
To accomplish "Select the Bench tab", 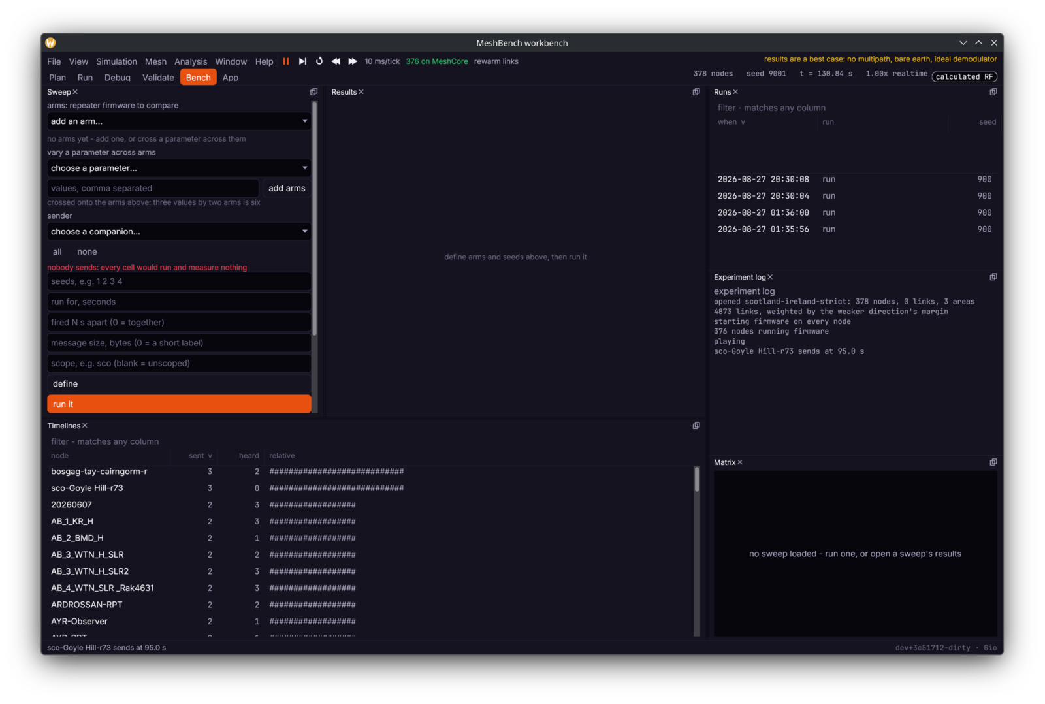I will click(199, 78).
